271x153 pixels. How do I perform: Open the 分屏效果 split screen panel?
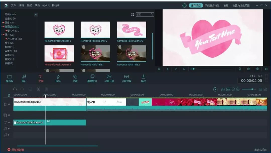pos(126,78)
